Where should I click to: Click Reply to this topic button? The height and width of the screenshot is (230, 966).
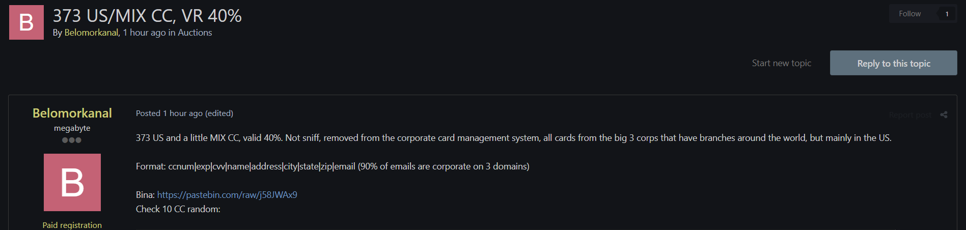893,63
